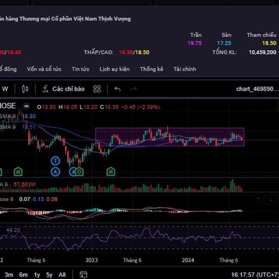This screenshot has width=279, height=279.
Task: Open the blue A marker beside the D marker
Action: [73, 172]
